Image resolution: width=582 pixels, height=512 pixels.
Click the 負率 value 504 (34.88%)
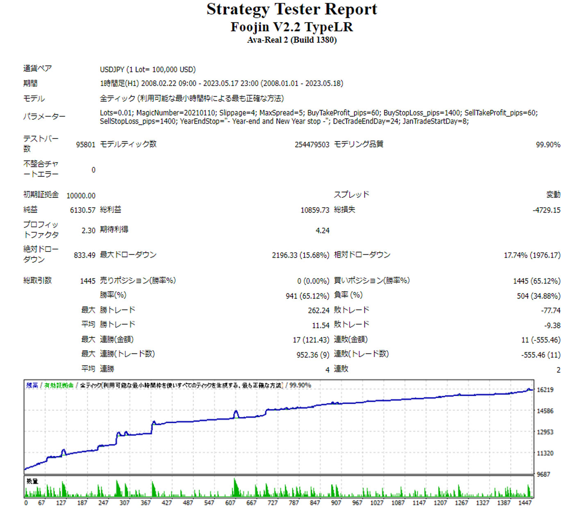(539, 296)
